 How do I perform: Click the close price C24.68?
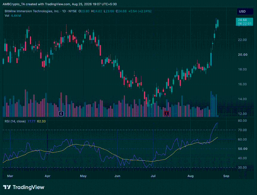[121, 11]
